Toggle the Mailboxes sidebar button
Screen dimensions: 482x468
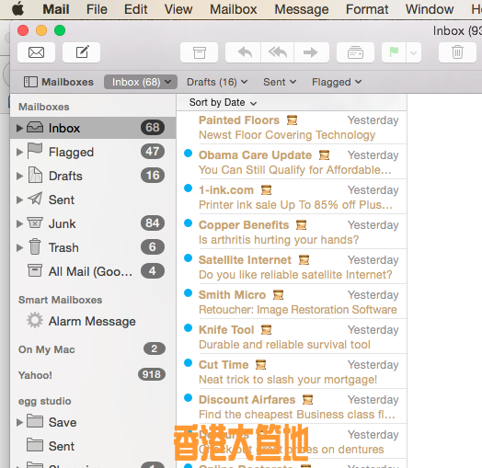[x=58, y=82]
